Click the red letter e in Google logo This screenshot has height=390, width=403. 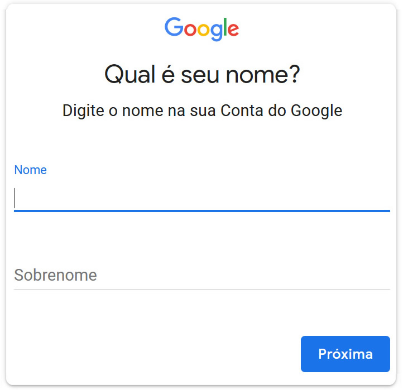233,30
